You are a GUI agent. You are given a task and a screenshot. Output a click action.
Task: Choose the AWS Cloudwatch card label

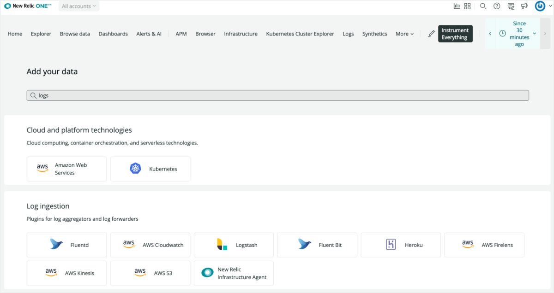(x=163, y=245)
